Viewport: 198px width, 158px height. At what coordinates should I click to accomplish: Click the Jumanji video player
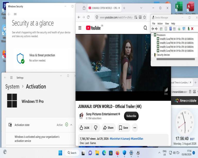(123, 67)
